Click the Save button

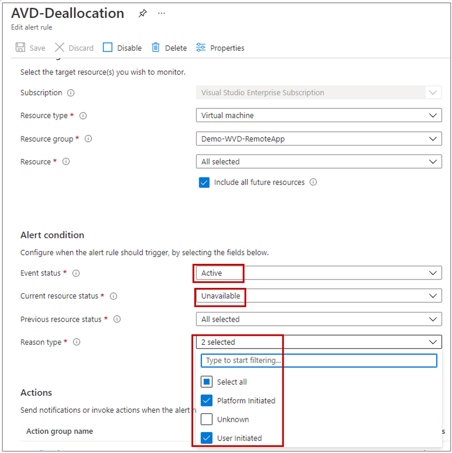[31, 48]
